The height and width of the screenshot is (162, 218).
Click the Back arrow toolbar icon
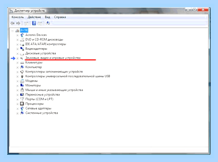(x=12, y=23)
